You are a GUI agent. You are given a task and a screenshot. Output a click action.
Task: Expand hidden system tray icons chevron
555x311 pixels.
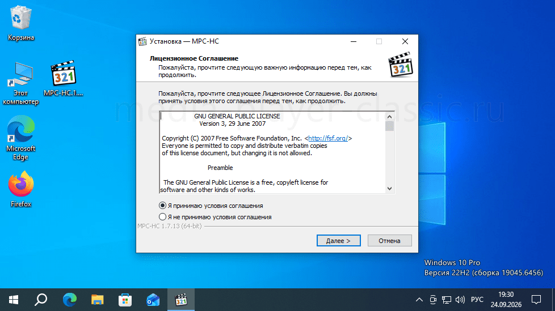point(419,300)
